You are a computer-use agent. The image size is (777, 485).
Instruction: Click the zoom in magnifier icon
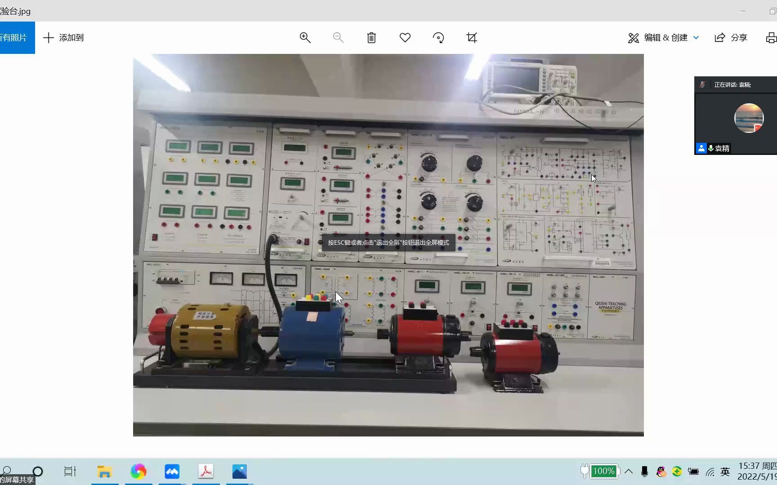[305, 38]
